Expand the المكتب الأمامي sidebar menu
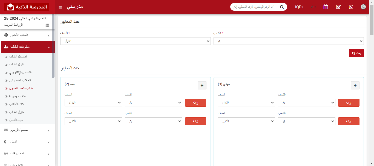374x166 pixels. click(27, 35)
